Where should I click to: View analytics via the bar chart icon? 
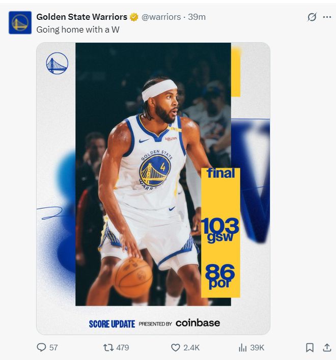(x=243, y=347)
